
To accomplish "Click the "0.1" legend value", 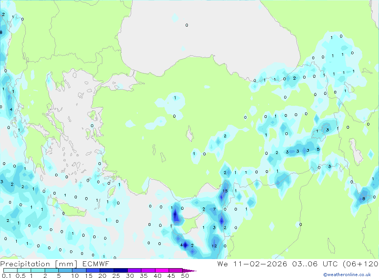I will pyautogui.click(x=6, y=276).
